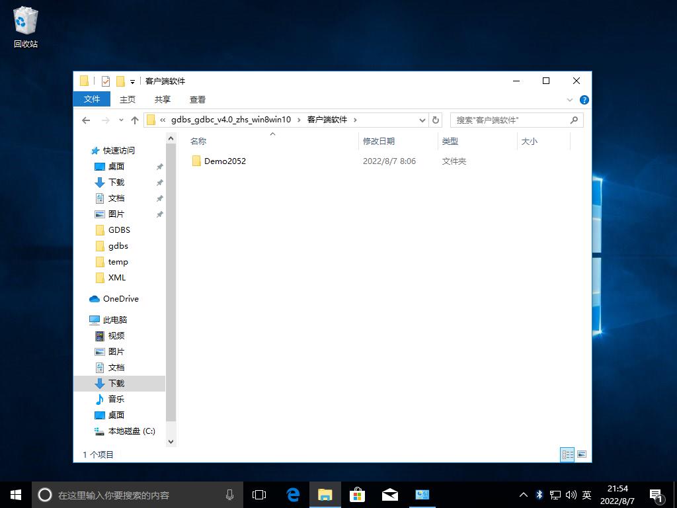
Task: Open the Help question mark icon
Action: point(584,100)
